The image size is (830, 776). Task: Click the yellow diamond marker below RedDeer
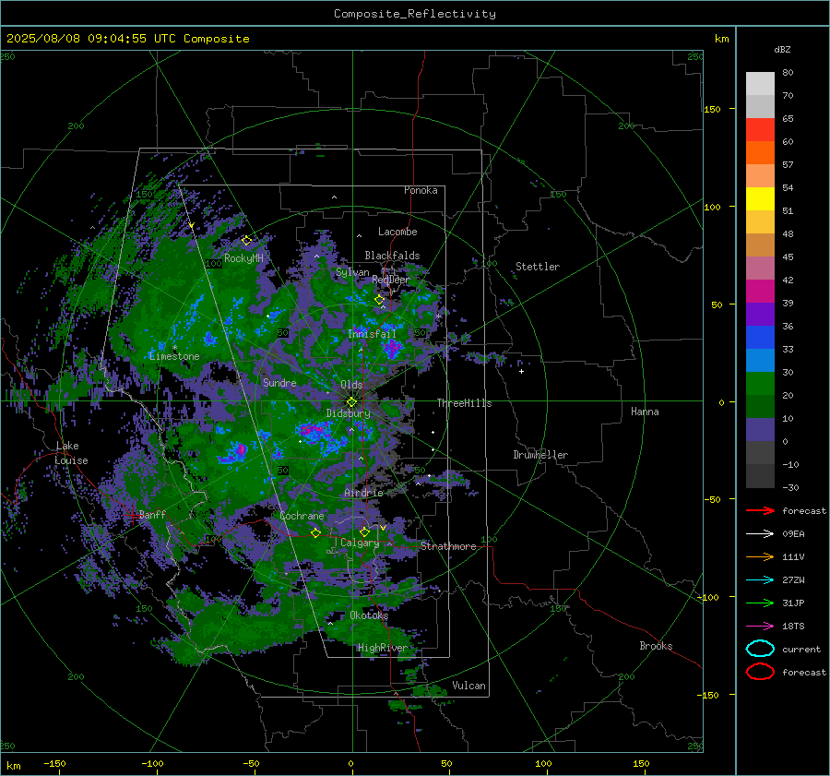[x=379, y=300]
